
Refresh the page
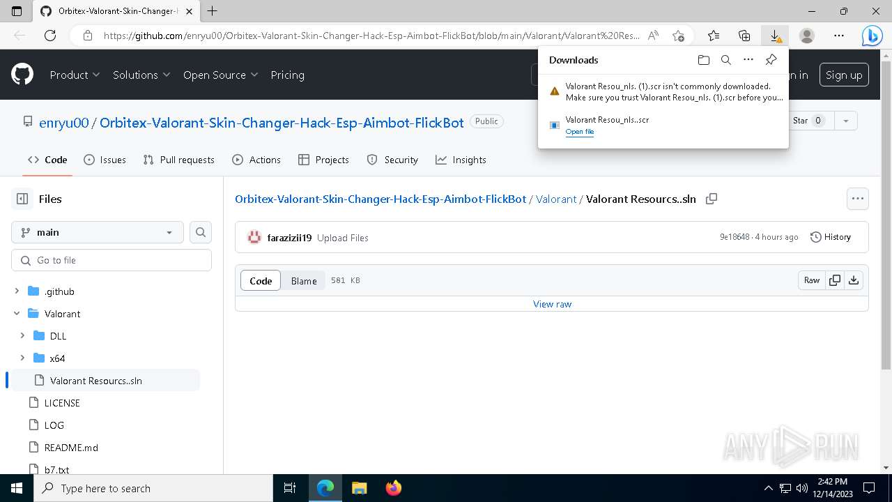[x=50, y=36]
